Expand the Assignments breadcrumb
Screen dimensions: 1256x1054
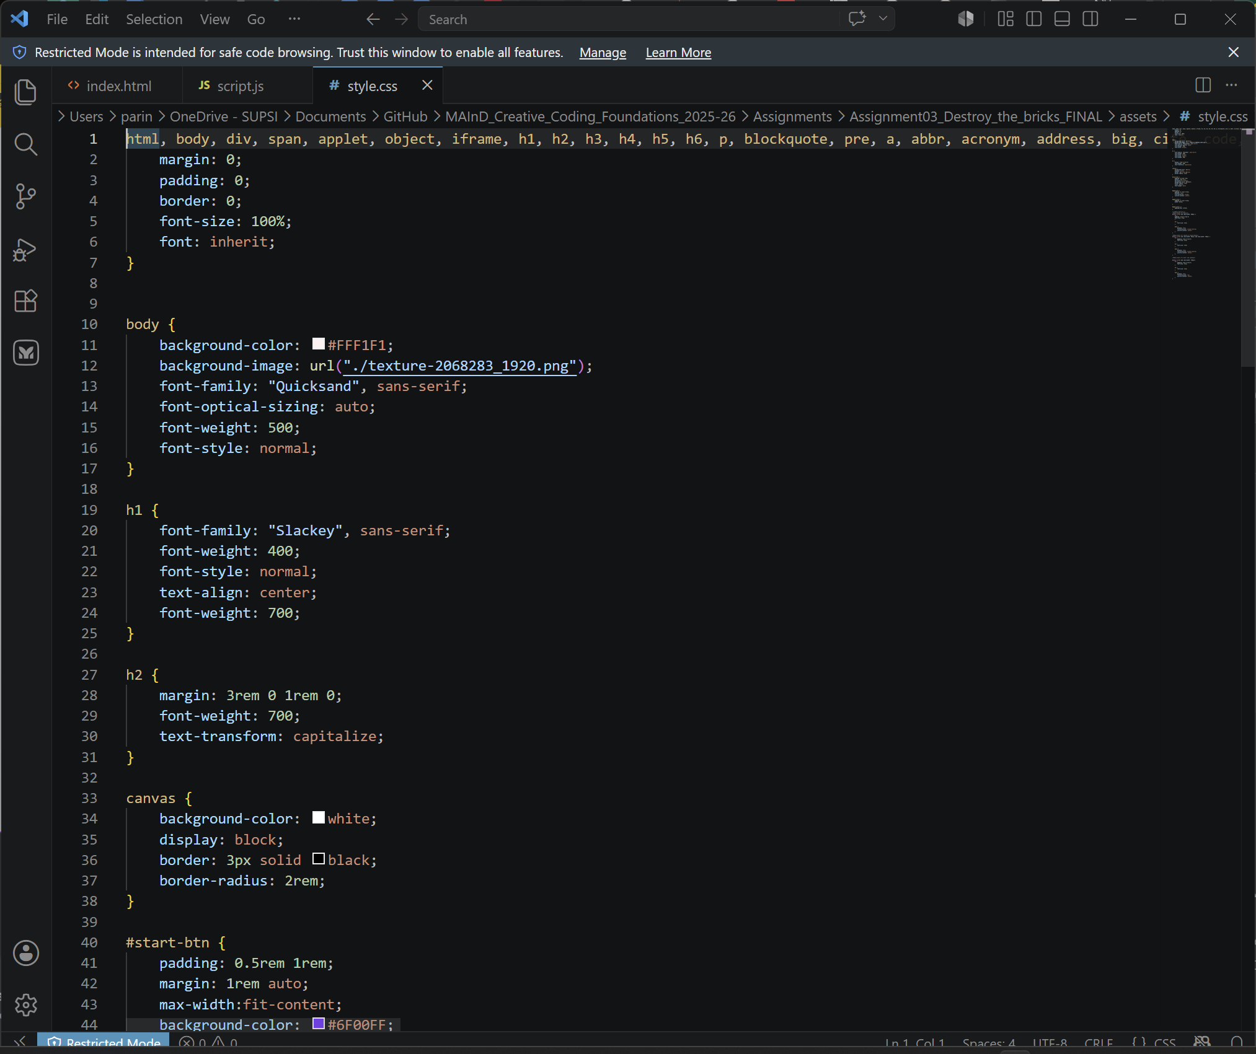(792, 116)
